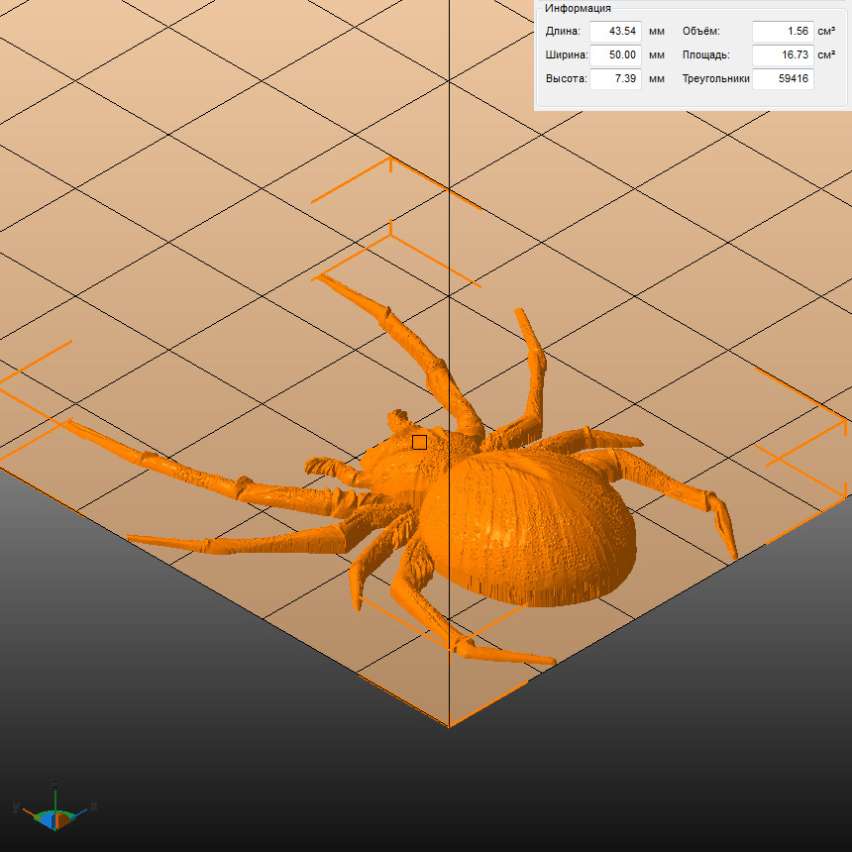Click the Площадь label
This screenshot has width=852, height=852.
[705, 54]
